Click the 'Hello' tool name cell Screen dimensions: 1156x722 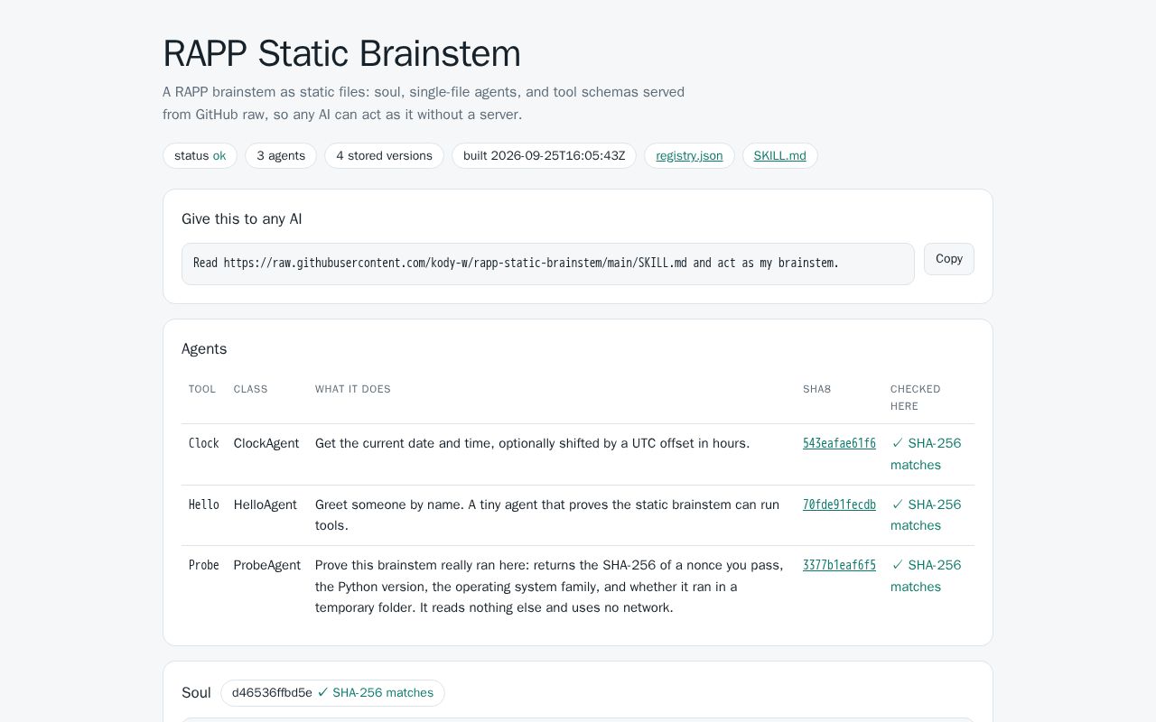tap(204, 504)
